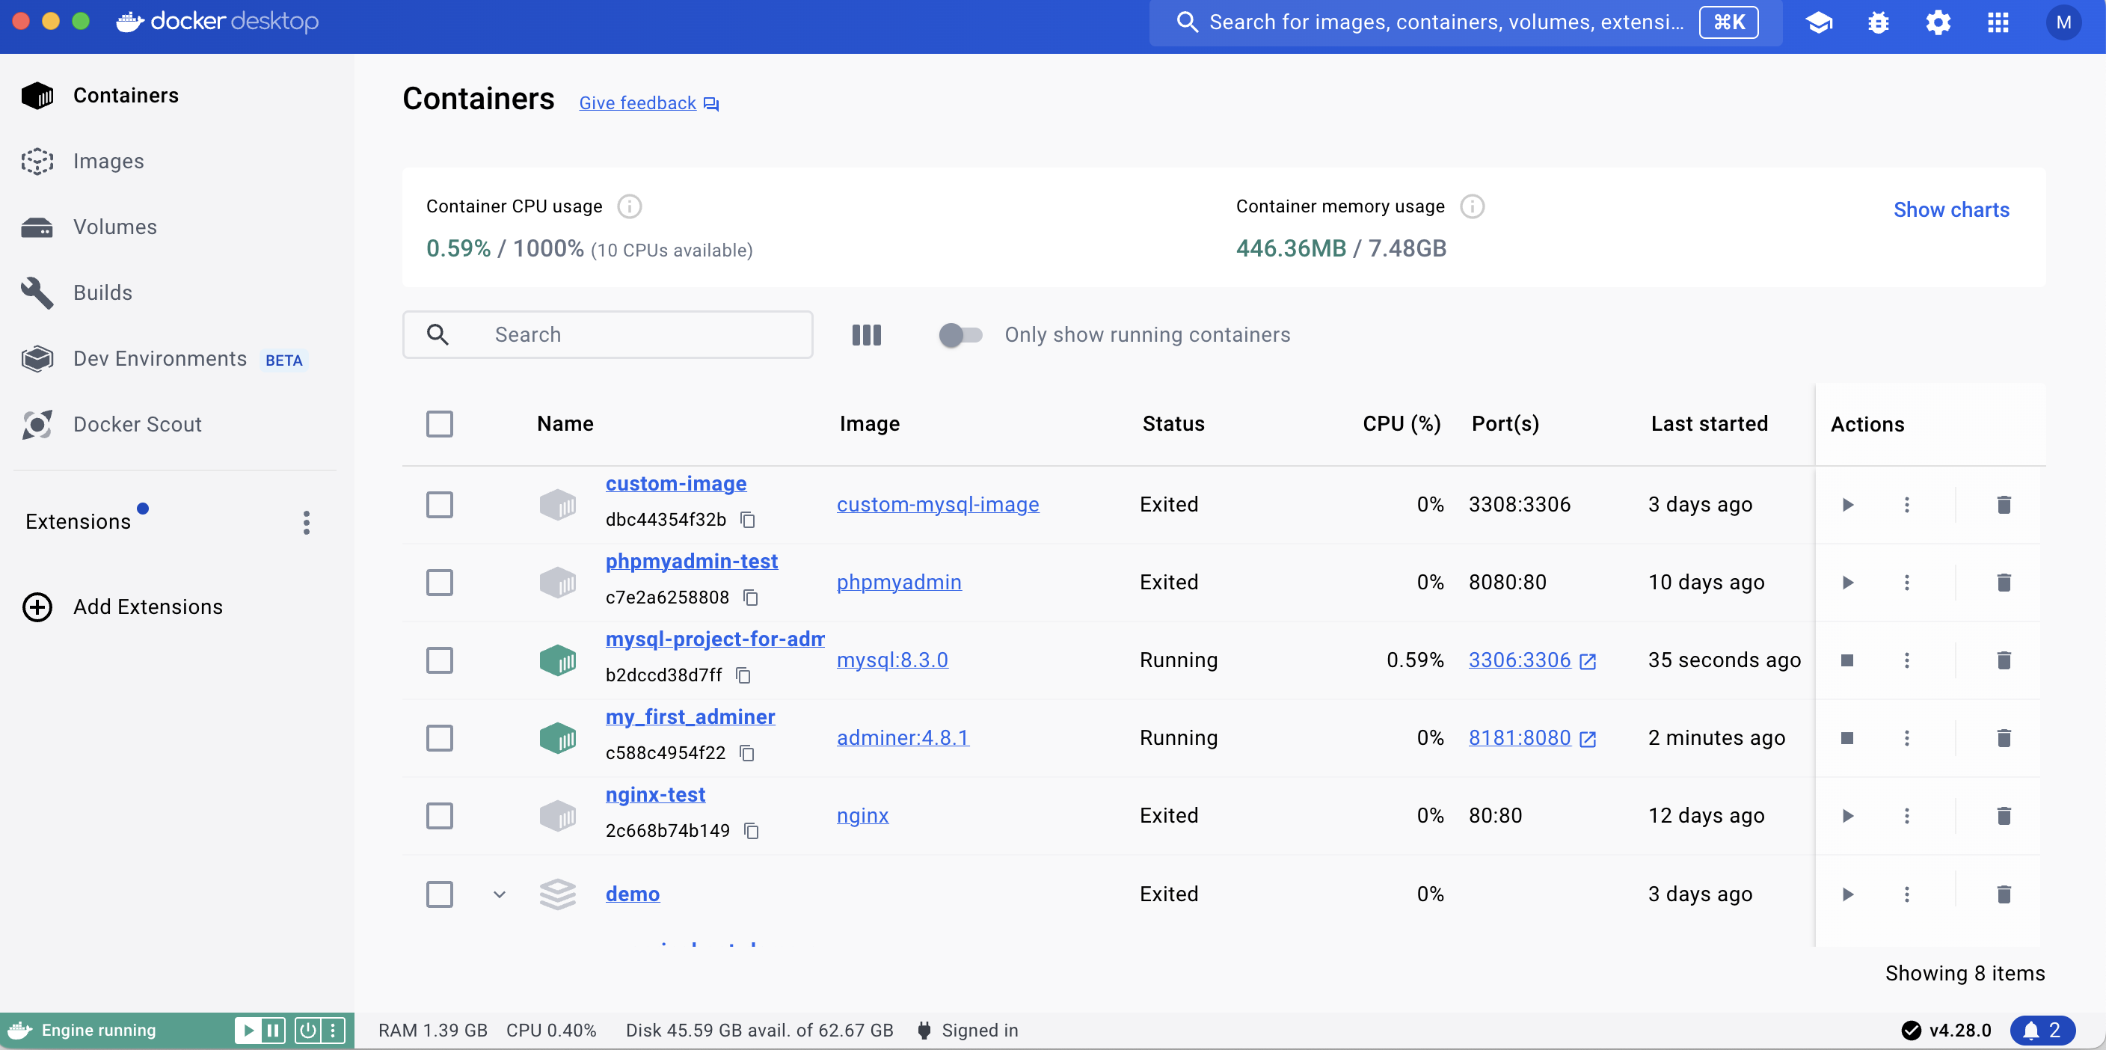Select the my_first_adminer row checkbox
Screen dimensions: 2106x1050
click(x=439, y=737)
